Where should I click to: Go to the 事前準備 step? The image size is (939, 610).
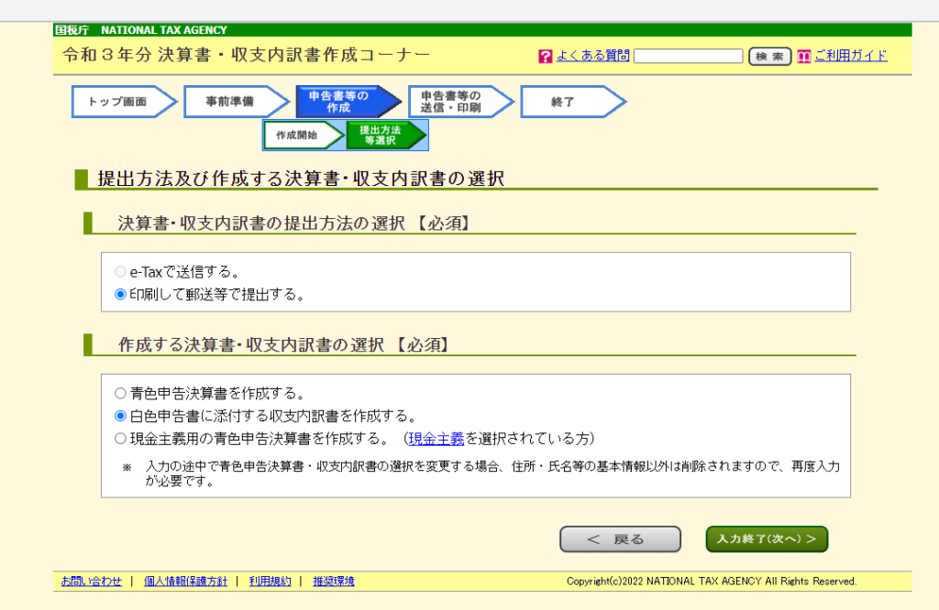pyautogui.click(x=237, y=102)
